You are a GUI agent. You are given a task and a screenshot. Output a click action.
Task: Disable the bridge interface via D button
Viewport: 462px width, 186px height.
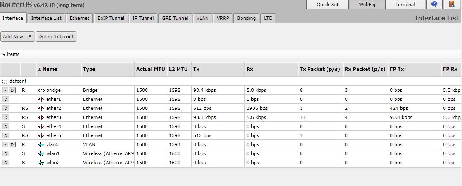pyautogui.click(x=12, y=90)
